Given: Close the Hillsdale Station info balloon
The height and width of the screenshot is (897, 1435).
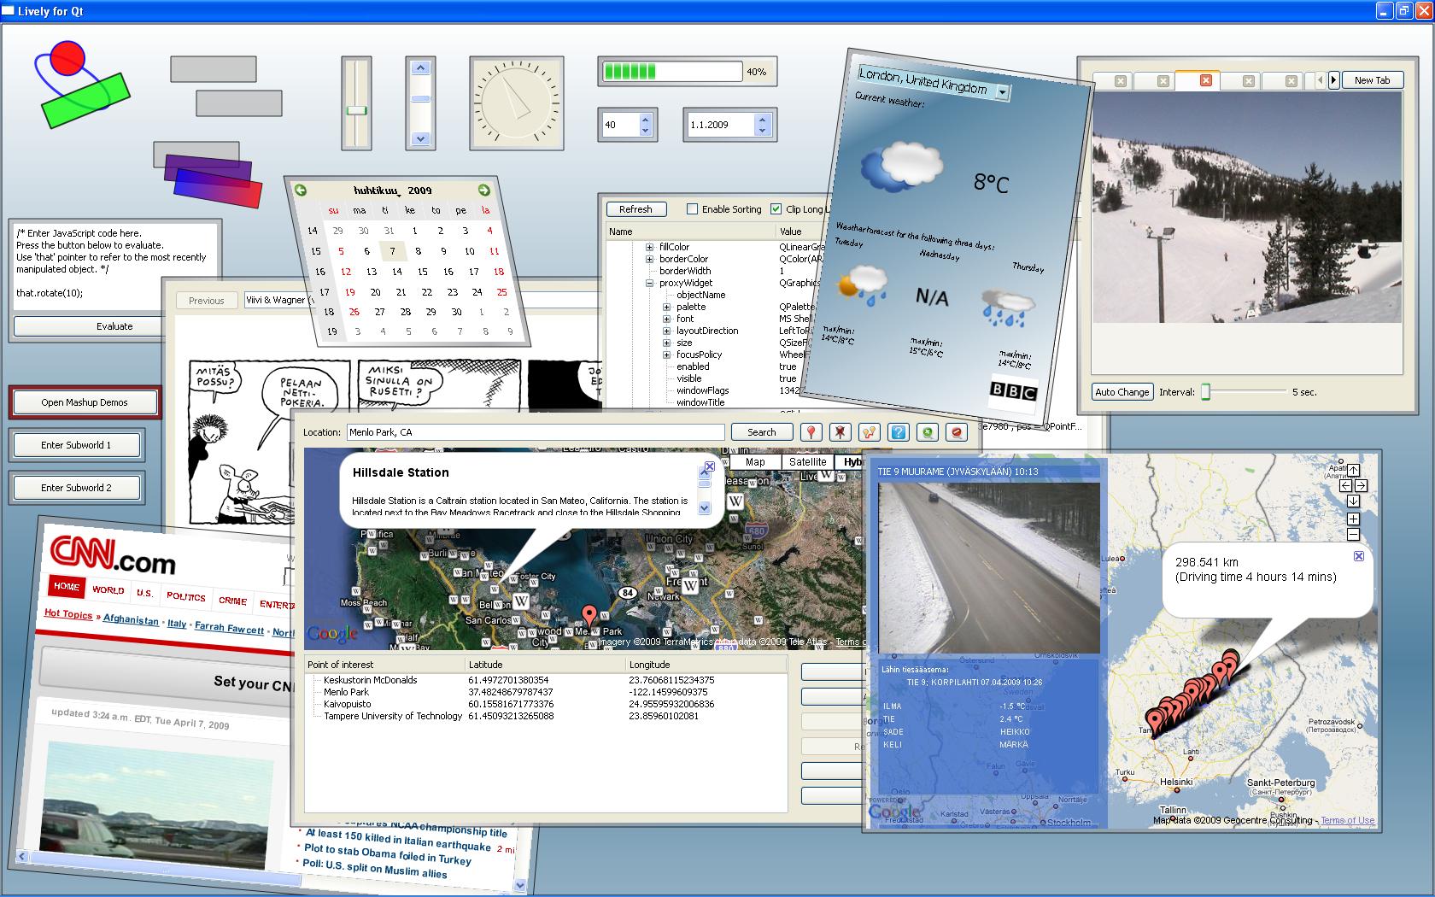Looking at the screenshot, I should coord(709,466).
